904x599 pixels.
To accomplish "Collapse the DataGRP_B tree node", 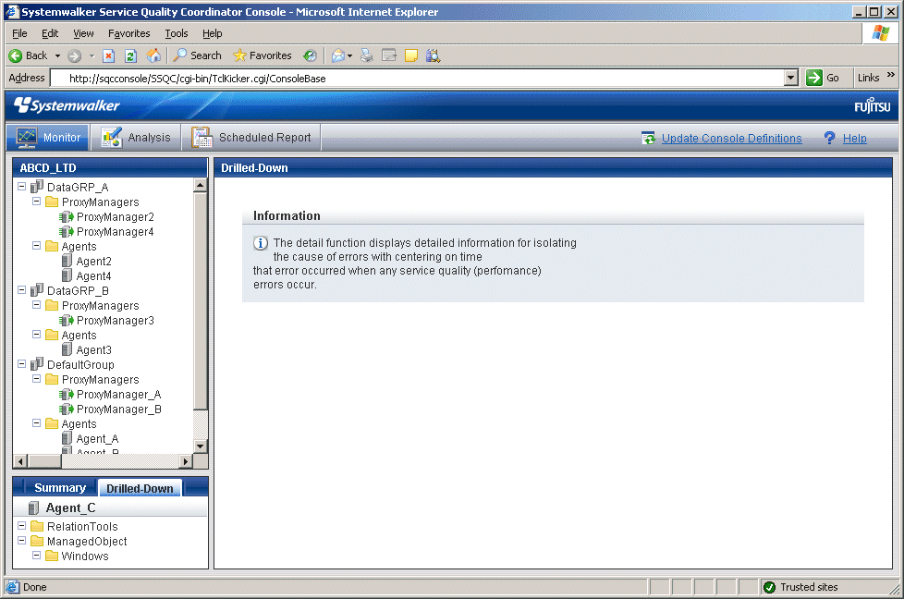I will coord(21,290).
